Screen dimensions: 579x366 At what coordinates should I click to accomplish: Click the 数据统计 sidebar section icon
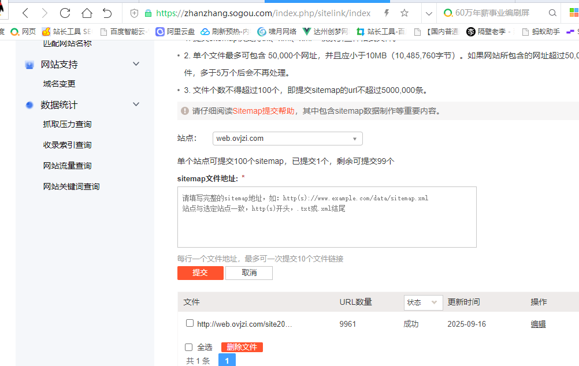click(x=29, y=105)
